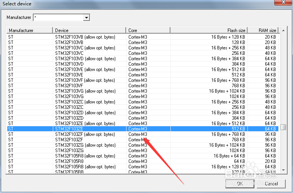Select STM32F103VB (allow opt. bytes) row

pyautogui.click(x=143, y=37)
